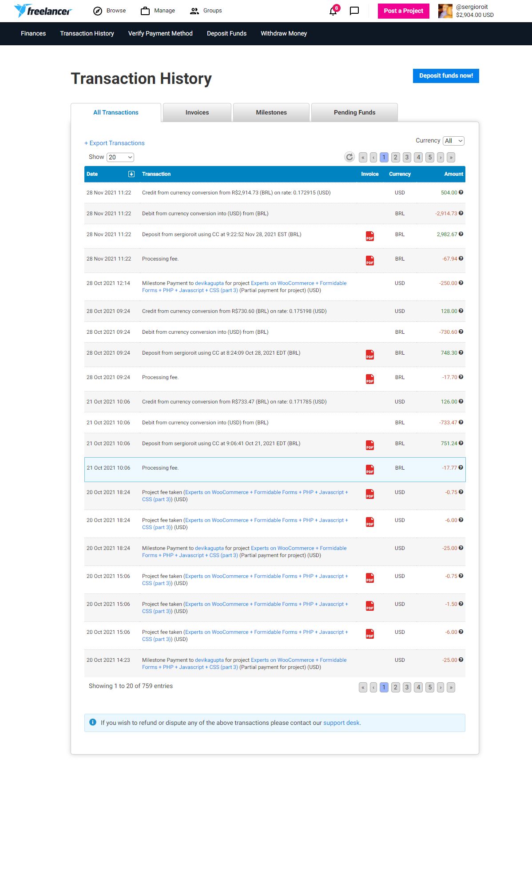Open Withdraw Money in the nav bar
The image size is (532, 870).
(x=284, y=33)
